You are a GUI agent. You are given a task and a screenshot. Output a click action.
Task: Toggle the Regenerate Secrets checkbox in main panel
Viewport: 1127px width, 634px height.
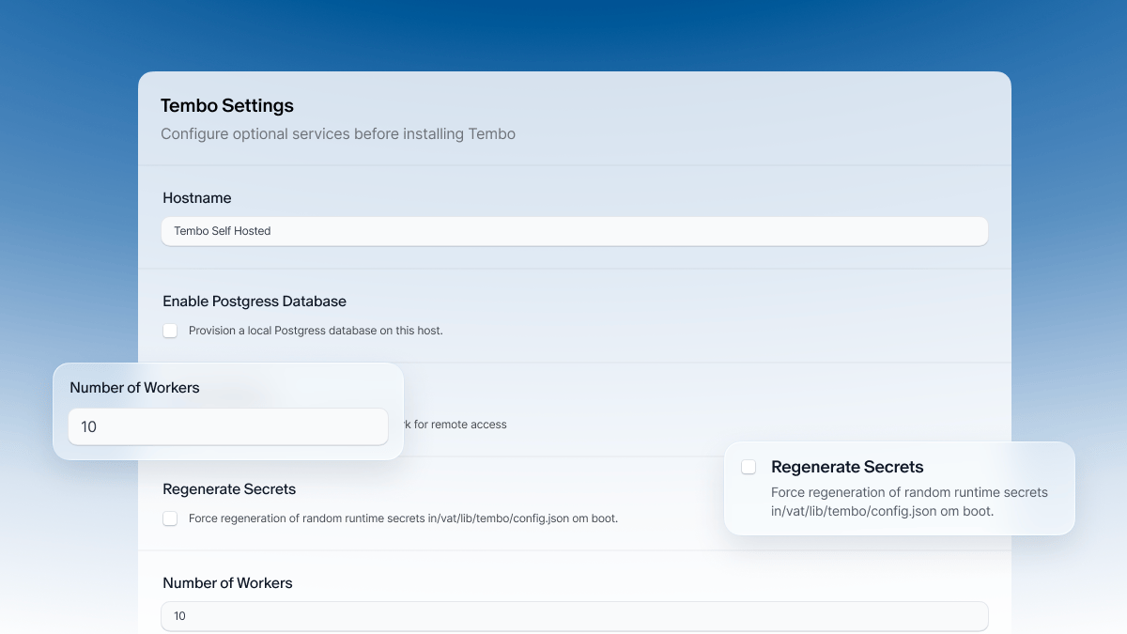pyautogui.click(x=170, y=518)
